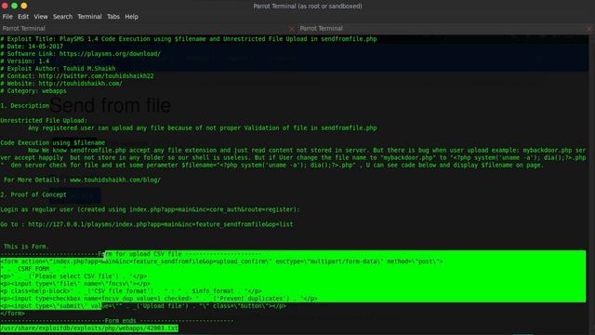Click the Category: webapps line
The width and height of the screenshot is (595, 335).
coord(33,91)
